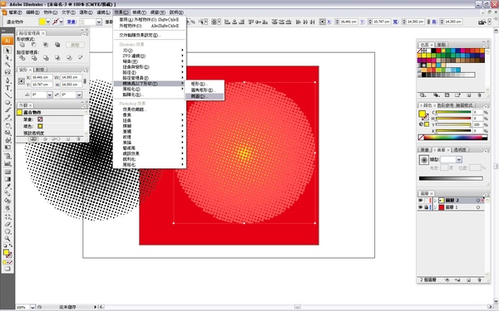The width and height of the screenshot is (499, 311).
Task: Open the fill color dropdown in control bar
Action: pos(48,22)
